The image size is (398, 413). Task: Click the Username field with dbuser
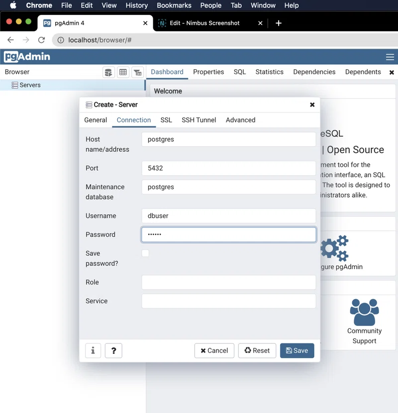coord(229,216)
